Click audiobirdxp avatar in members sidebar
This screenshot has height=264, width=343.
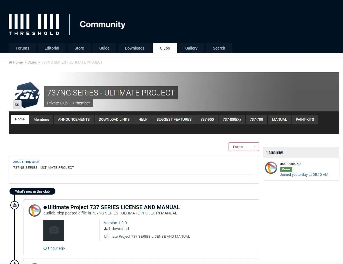point(271,168)
